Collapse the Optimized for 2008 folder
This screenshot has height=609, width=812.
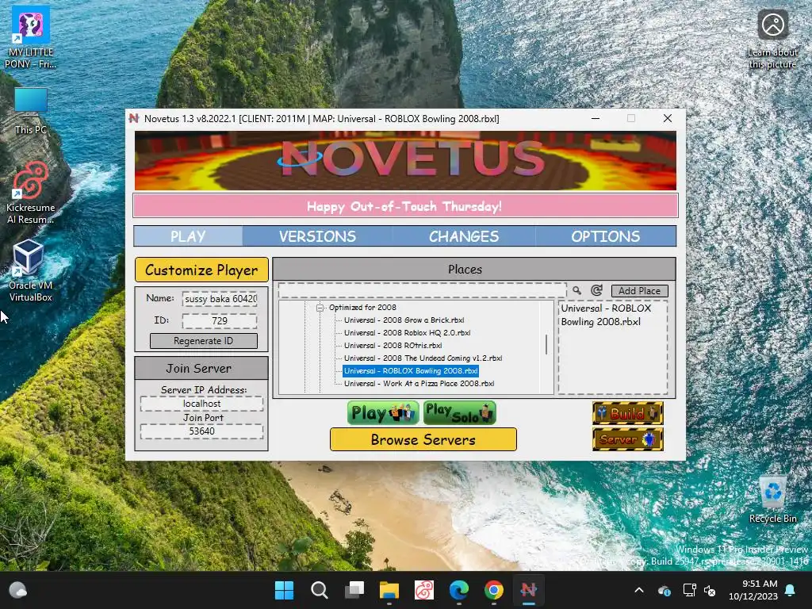[320, 308]
